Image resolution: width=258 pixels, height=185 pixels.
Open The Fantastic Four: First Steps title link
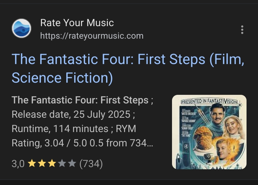tap(128, 59)
